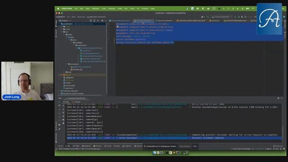Click Hide on screen sharing bar
Viewport: 288px width, 162px height.
click(195, 146)
